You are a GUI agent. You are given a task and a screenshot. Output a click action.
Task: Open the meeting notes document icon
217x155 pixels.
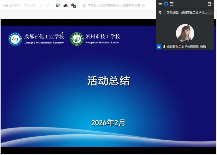[58, 5]
